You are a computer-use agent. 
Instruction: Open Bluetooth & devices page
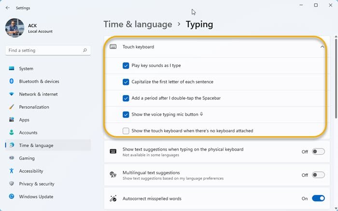pyautogui.click(x=48, y=81)
